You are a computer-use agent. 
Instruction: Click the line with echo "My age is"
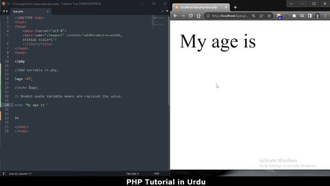(31, 105)
